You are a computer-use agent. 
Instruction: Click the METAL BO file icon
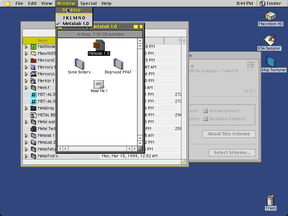point(33,115)
